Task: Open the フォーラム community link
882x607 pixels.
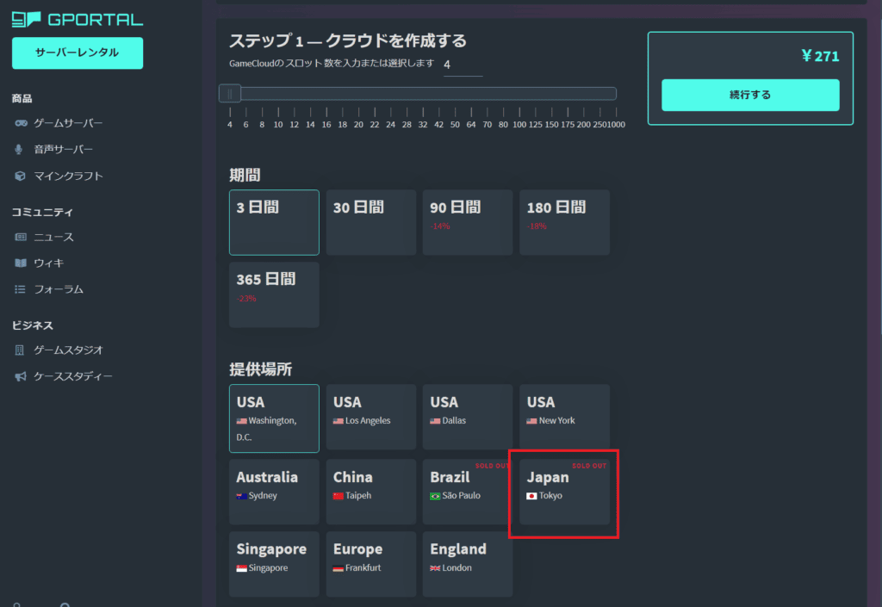Action: 59,289
